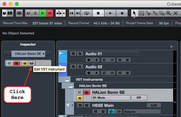Image resolution: width=181 pixels, height=117 pixels.
Task: Record enable the Audio 02 track
Action: (89, 73)
